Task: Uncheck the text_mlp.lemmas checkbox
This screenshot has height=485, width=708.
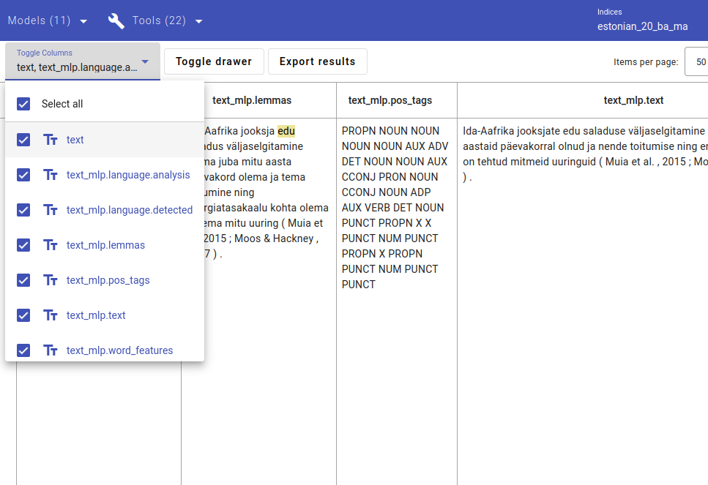Action: (23, 246)
